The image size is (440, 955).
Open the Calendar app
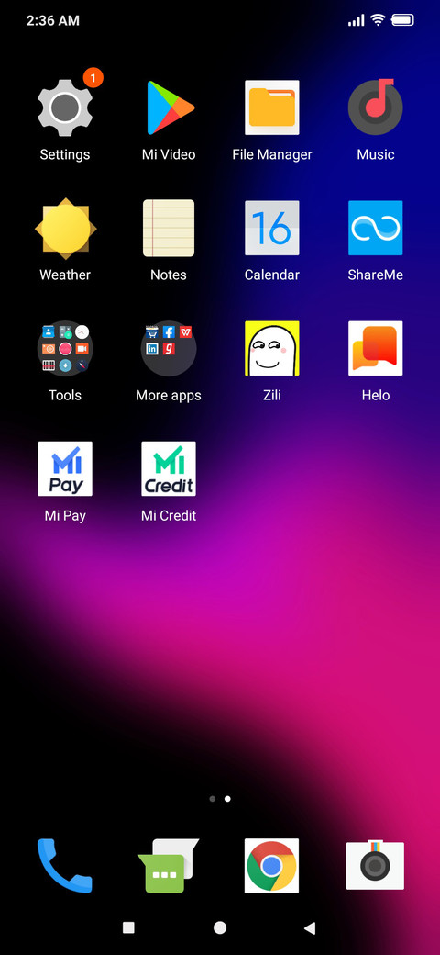[271, 228]
